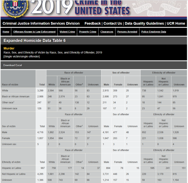Click cell 595 in Hispanic victim row

point(152,168)
